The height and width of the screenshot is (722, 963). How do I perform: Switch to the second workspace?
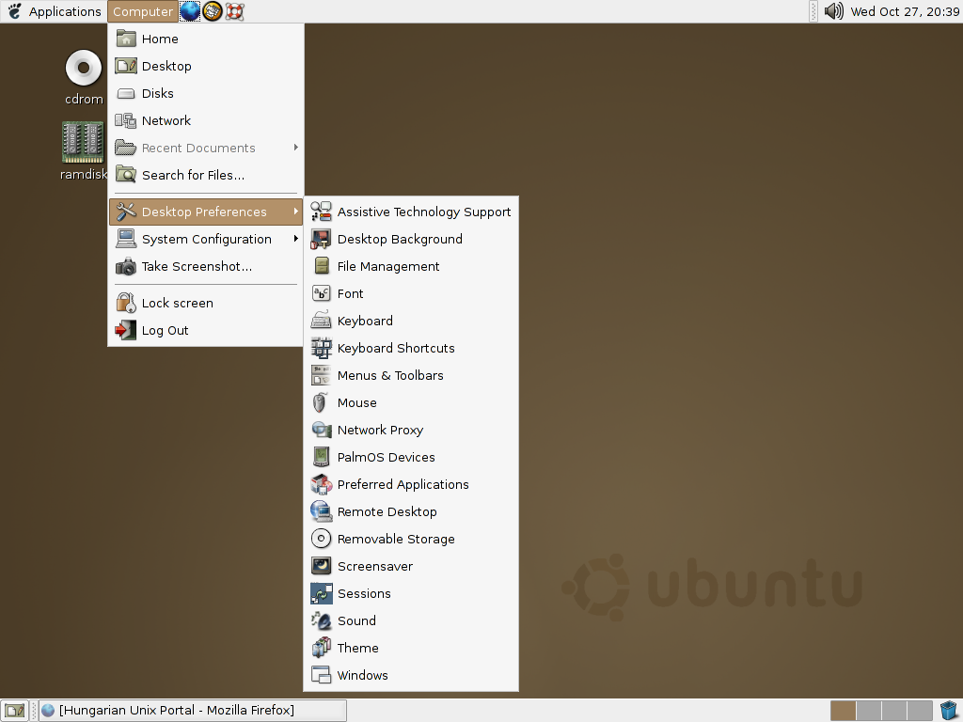click(868, 711)
